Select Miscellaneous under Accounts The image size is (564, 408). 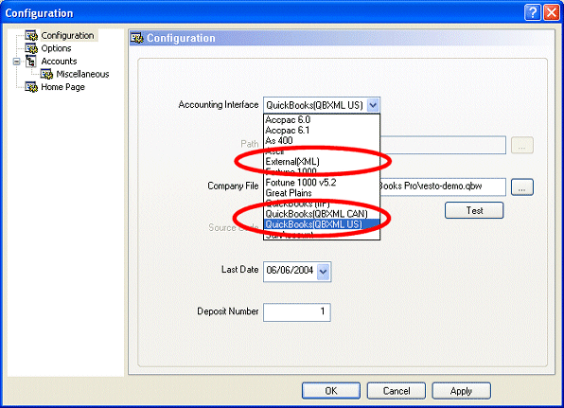tap(82, 74)
